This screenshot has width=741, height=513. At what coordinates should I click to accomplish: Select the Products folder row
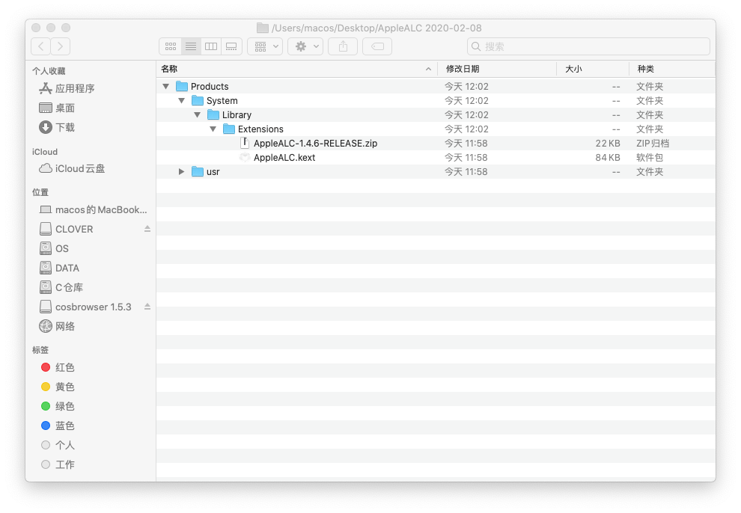point(436,86)
